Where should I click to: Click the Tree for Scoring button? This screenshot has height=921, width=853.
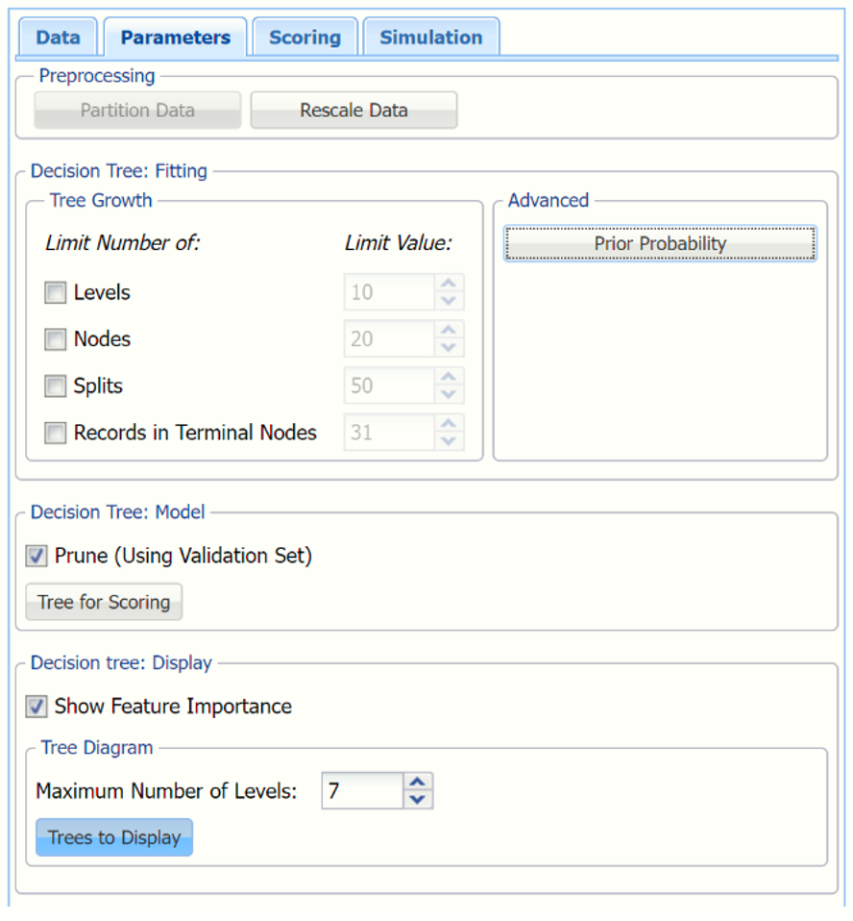pos(104,603)
